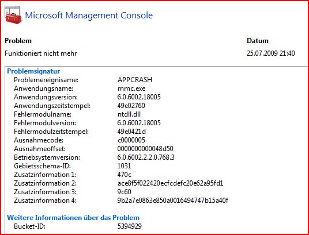Select the Fehlermodulname label

tap(43, 114)
